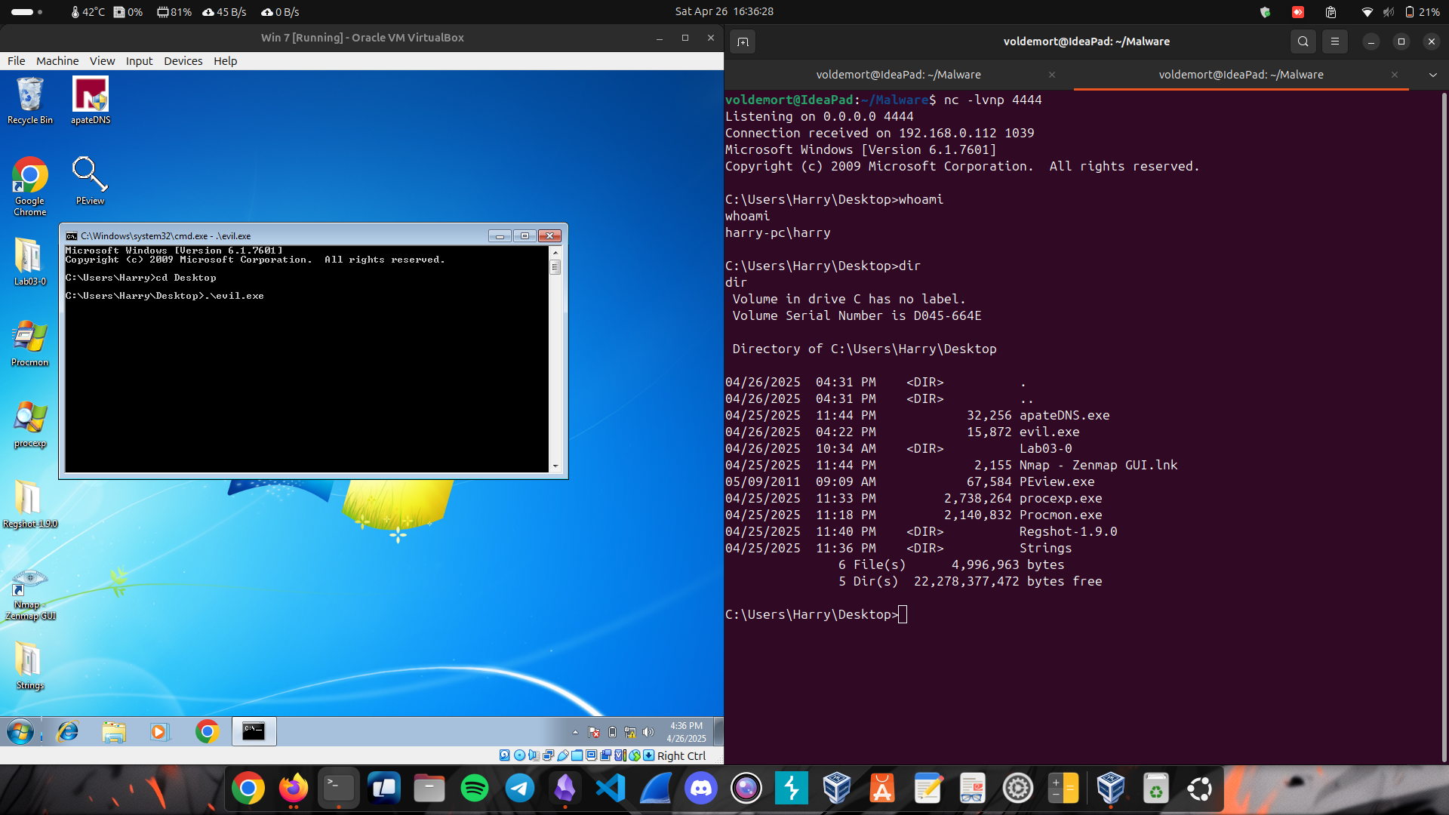Click VirtualBox keyboard capture indicator
The image size is (1449, 815).
point(648,755)
